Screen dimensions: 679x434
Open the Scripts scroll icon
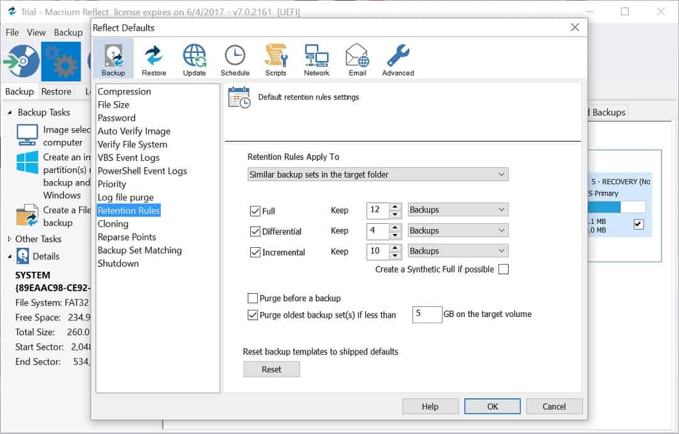click(276, 59)
